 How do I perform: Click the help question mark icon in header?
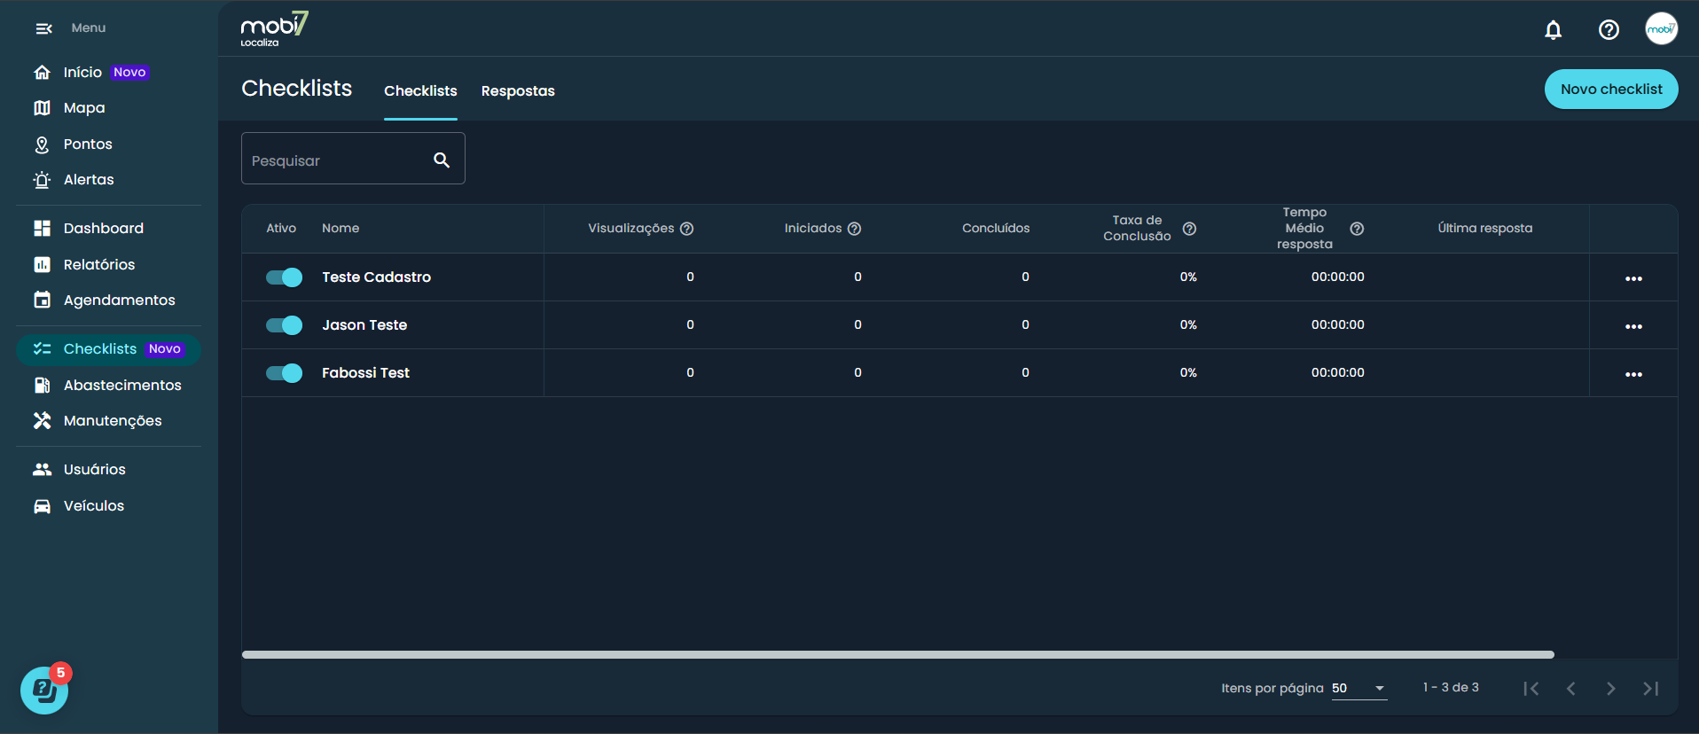1609,30
